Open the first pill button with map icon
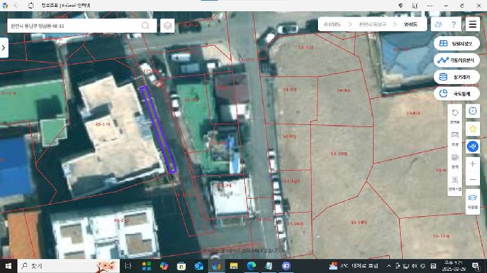This screenshot has height=273, width=487. pyautogui.click(x=456, y=44)
